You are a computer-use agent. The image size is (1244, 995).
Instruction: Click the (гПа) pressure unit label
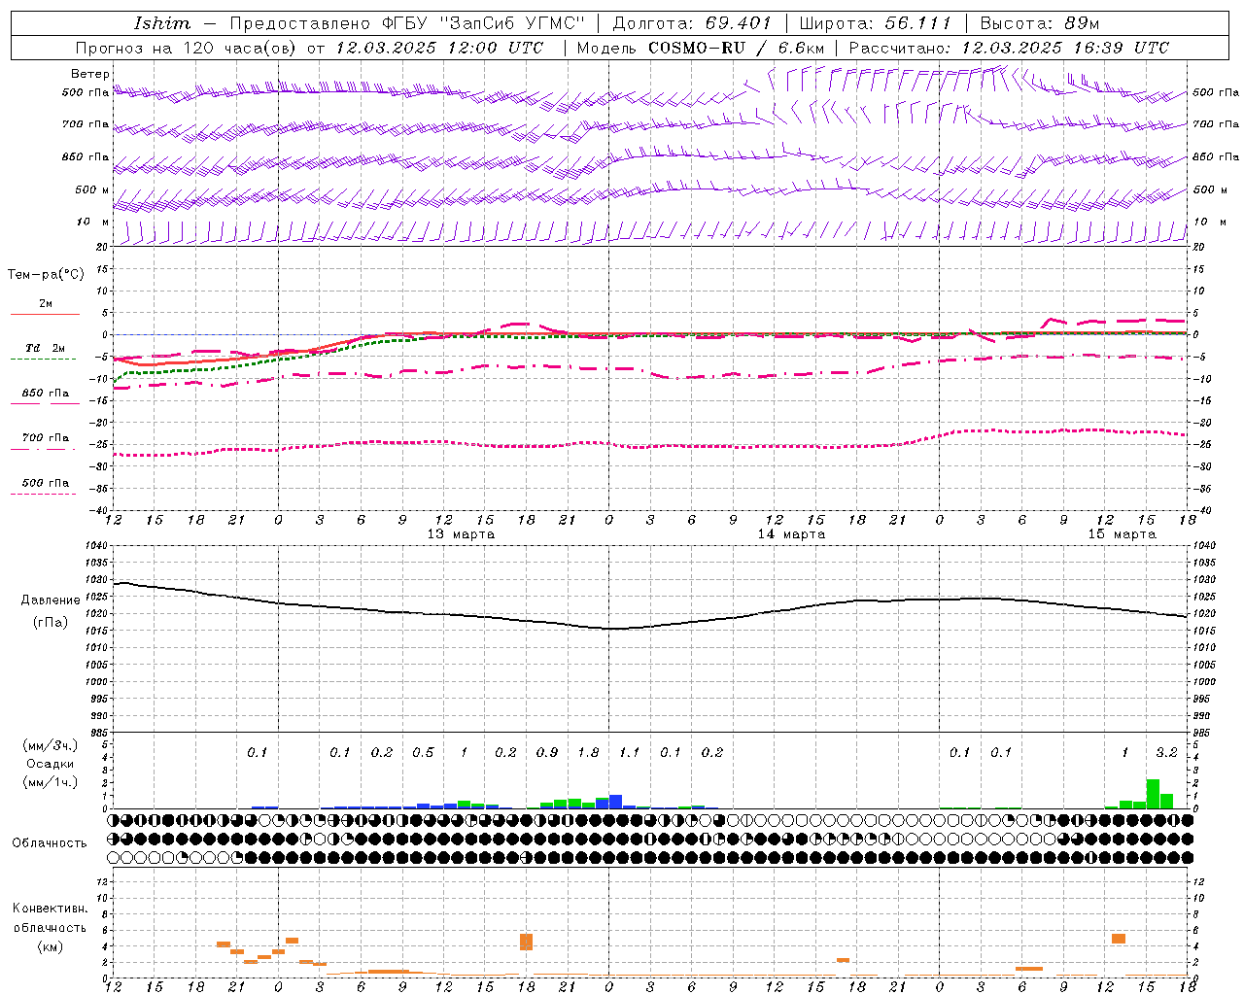click(x=51, y=623)
